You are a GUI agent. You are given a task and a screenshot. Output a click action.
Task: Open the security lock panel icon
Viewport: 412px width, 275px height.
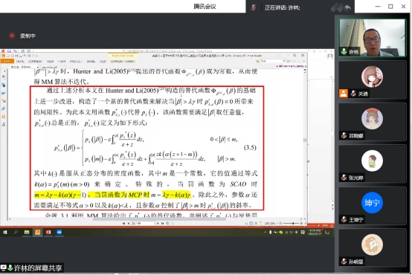(4, 117)
